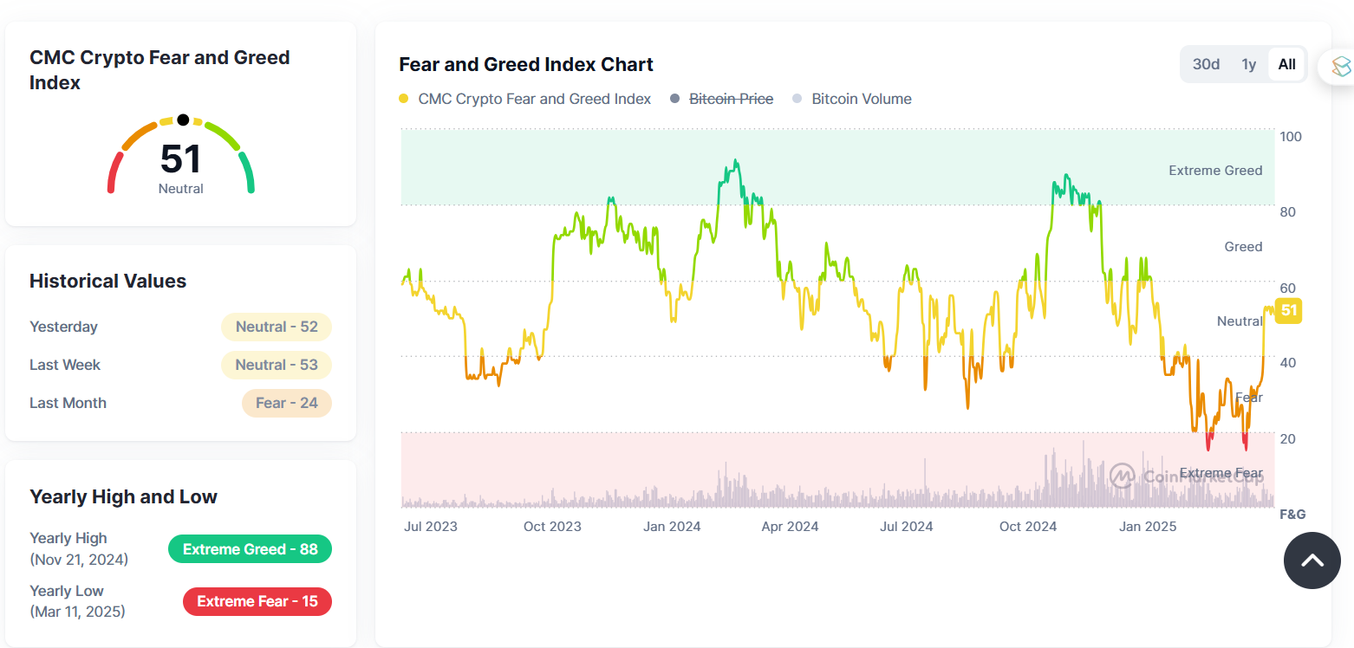
Task: Click the black gauge needle dot
Action: coord(183,120)
